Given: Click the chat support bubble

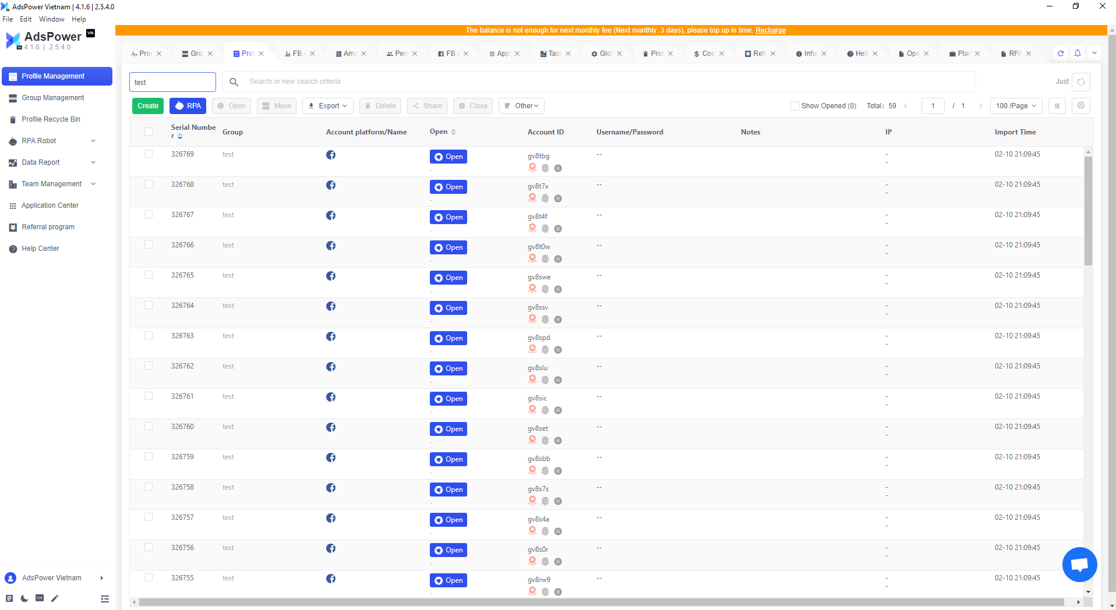Looking at the screenshot, I should point(1079,564).
